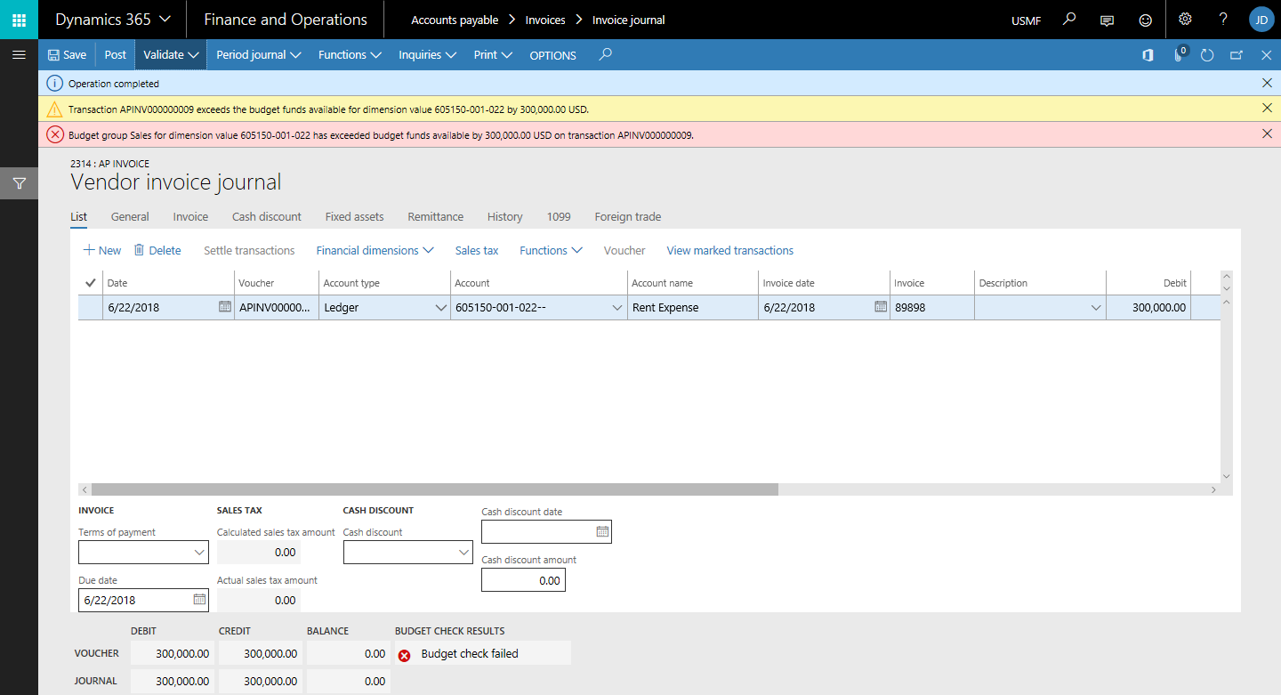
Task: Toggle the select-all checkmark column header
Action: [x=90, y=283]
